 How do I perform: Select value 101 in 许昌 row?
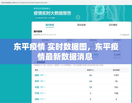(116, 87)
